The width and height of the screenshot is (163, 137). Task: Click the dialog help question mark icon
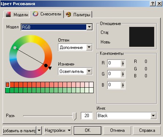click(153, 4)
